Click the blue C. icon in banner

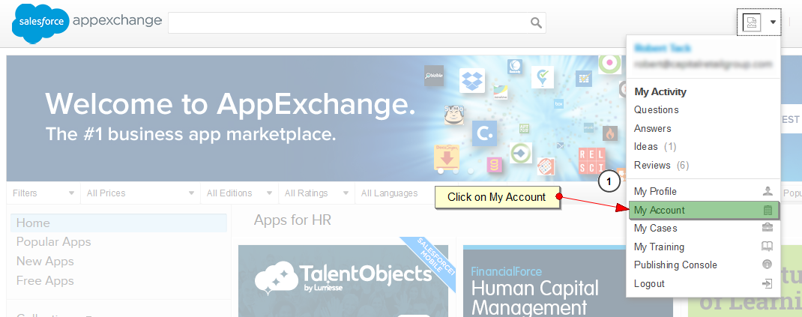(484, 133)
